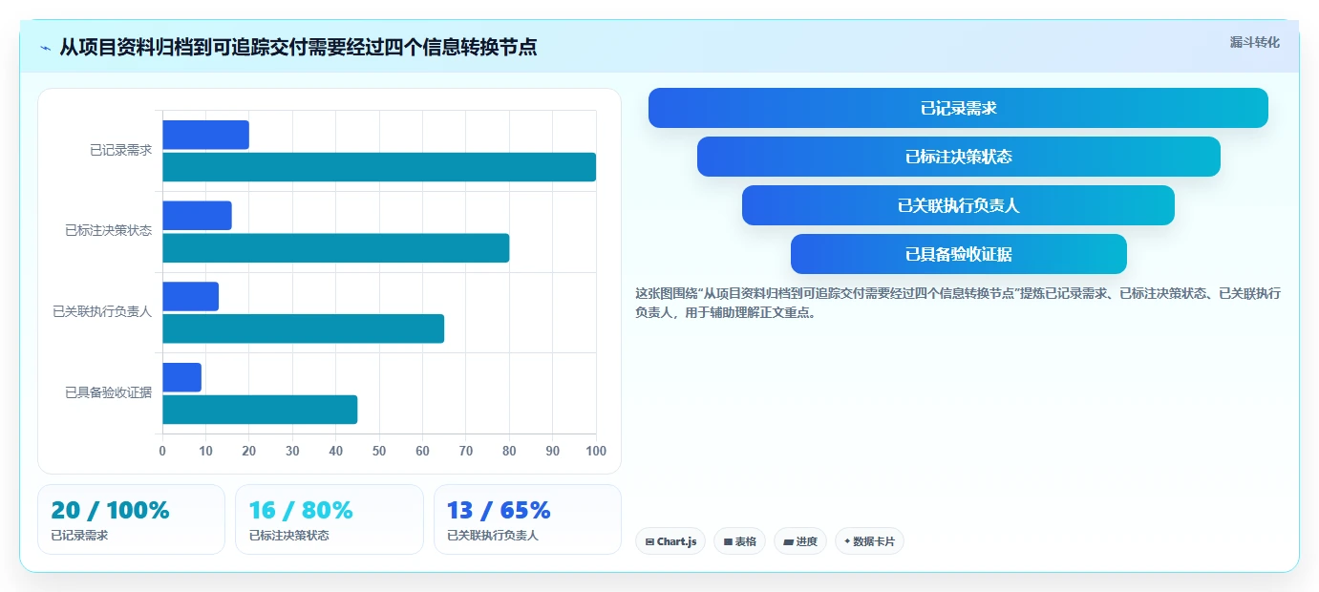Select the 已记录需求 funnel stage bar

coord(958,108)
